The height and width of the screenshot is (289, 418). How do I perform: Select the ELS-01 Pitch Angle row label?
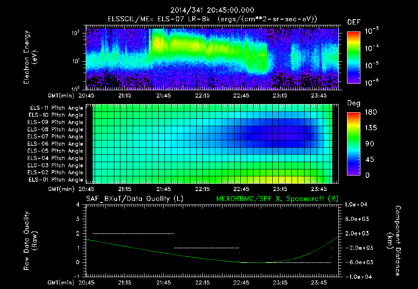[56, 180]
